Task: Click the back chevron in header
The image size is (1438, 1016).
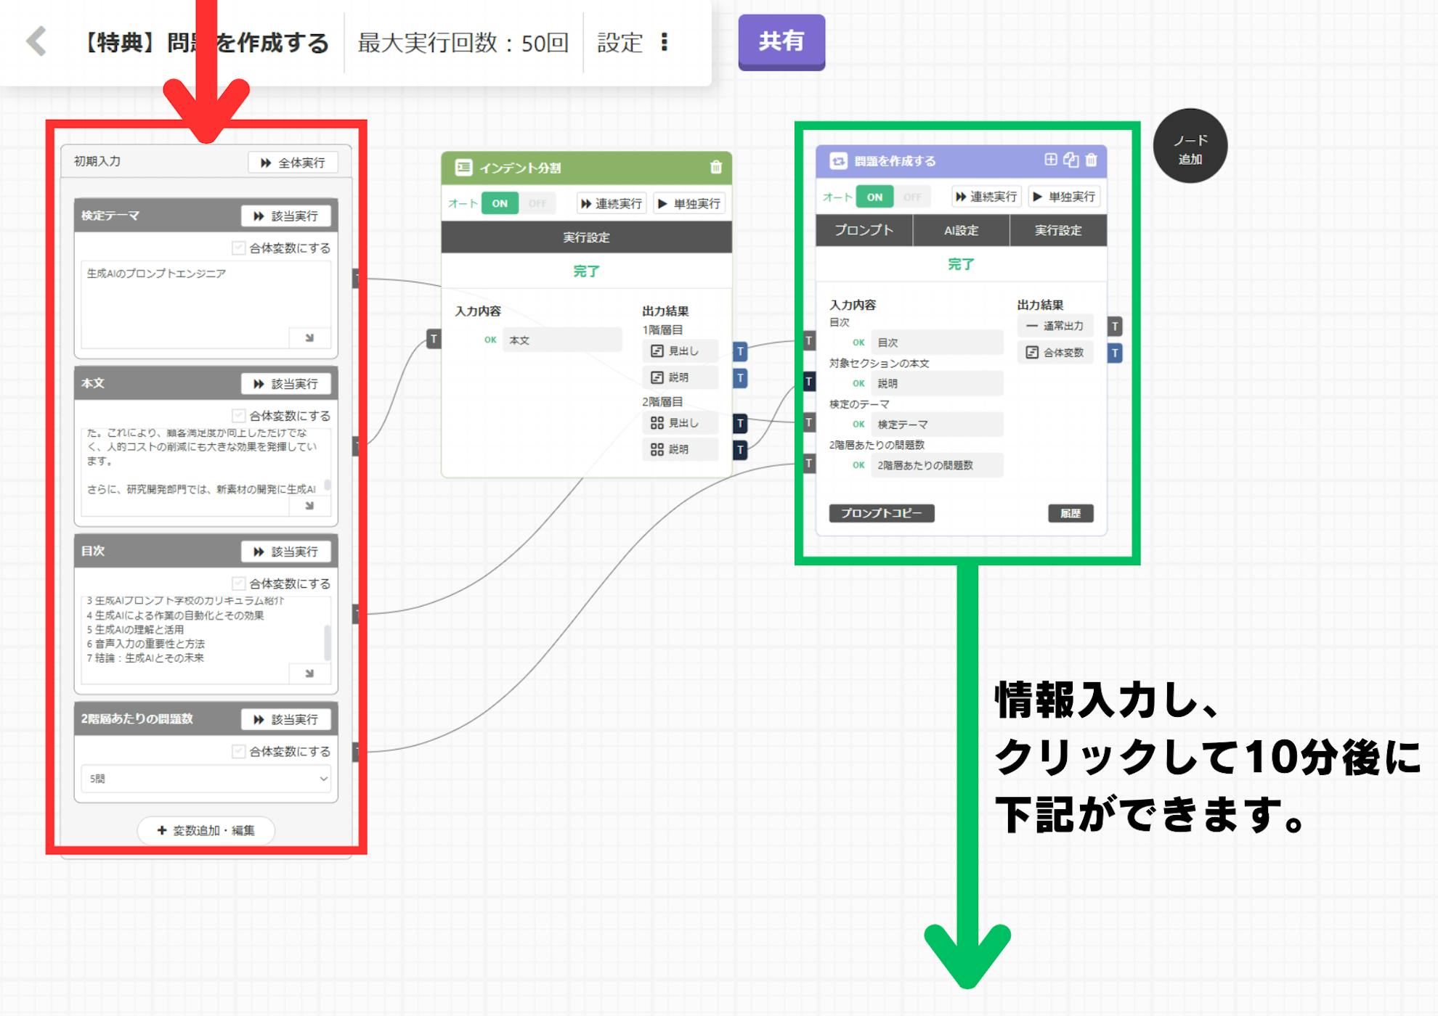Action: 36,41
